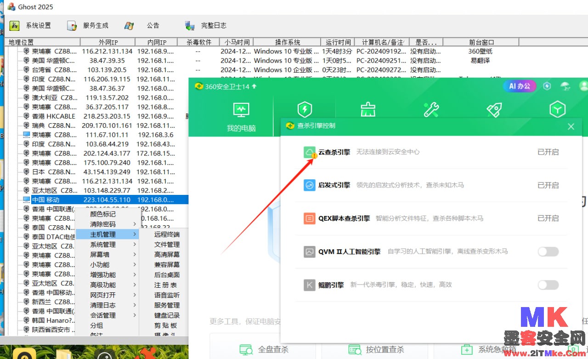Open the shield lightning virus scan icon
This screenshot has width=588, height=359.
[x=305, y=109]
